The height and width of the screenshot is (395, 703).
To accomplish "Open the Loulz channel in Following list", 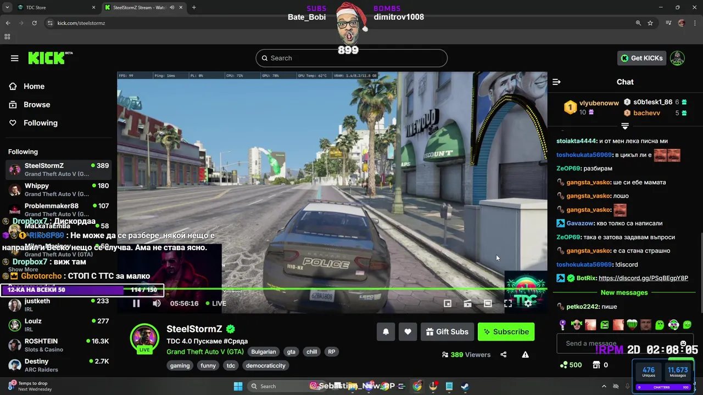I will coord(58,325).
